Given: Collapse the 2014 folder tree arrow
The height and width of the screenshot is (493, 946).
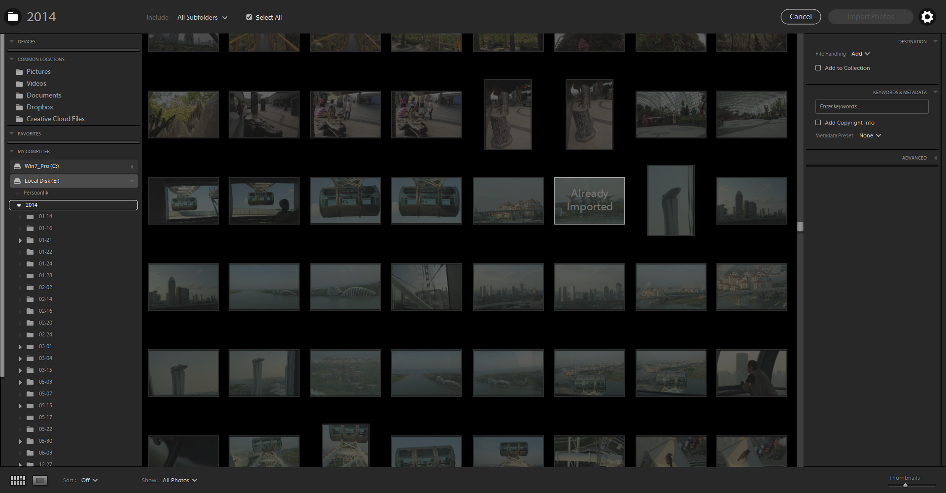Looking at the screenshot, I should tap(19, 205).
